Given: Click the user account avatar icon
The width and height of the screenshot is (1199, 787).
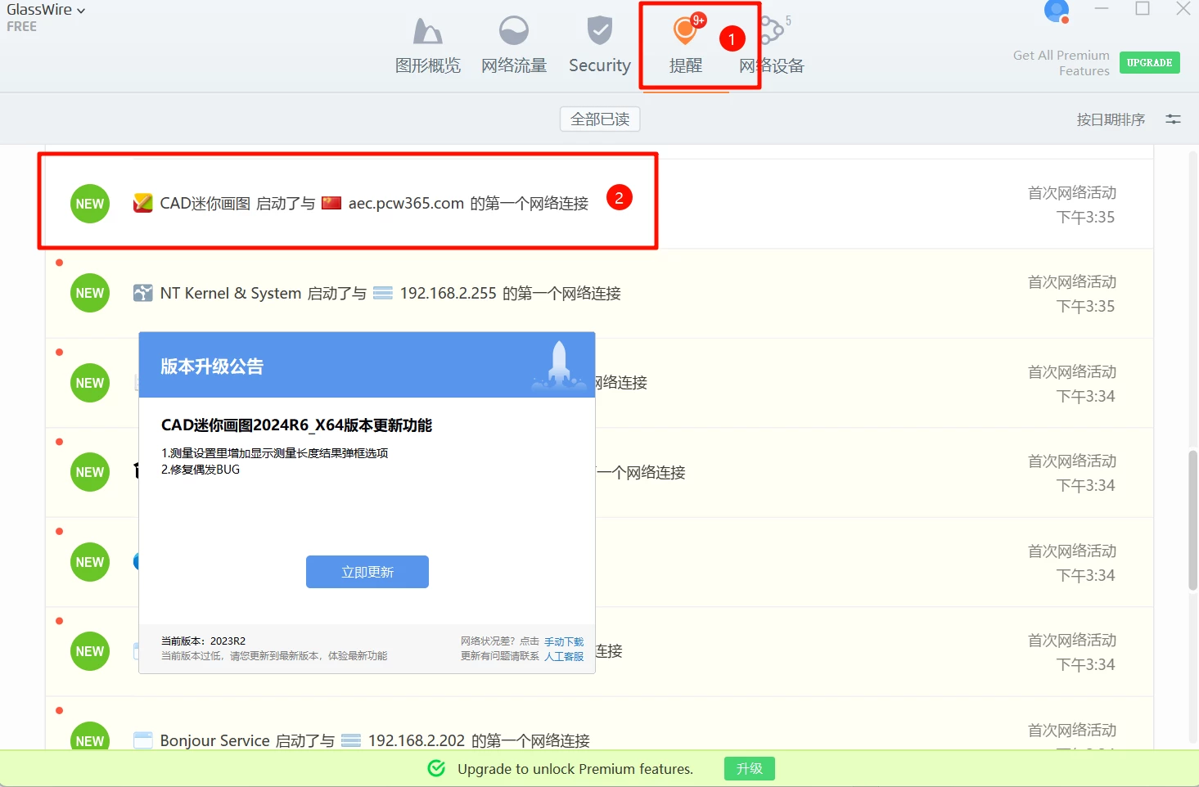Looking at the screenshot, I should pos(1056,11).
